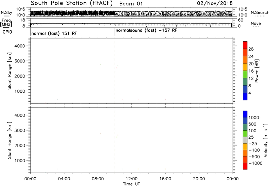This screenshot has height=186, width=269.
Task: Select "normalsound (fast) -157 RF" CPID text
Action: [146, 31]
